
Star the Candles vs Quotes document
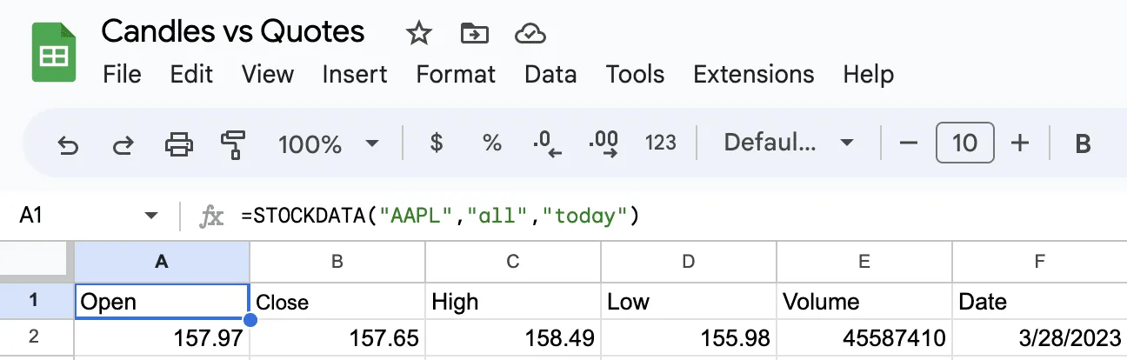point(419,34)
